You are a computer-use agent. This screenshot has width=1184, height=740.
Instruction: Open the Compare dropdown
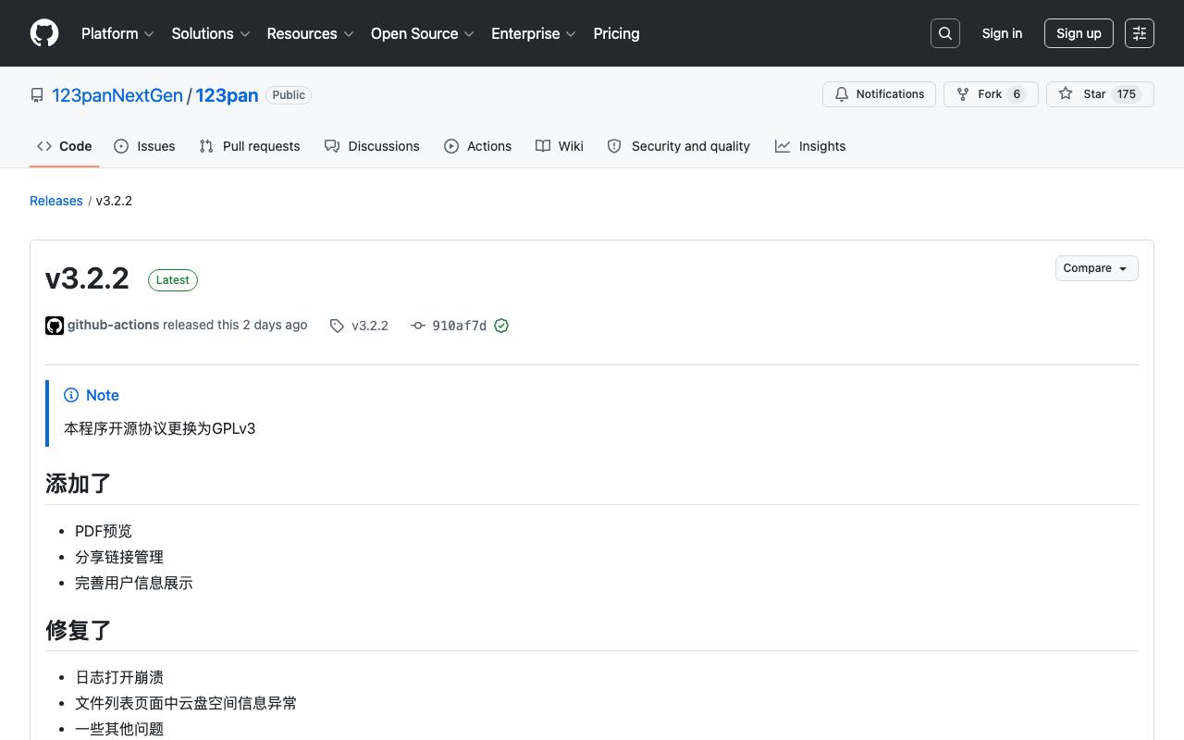(1096, 268)
